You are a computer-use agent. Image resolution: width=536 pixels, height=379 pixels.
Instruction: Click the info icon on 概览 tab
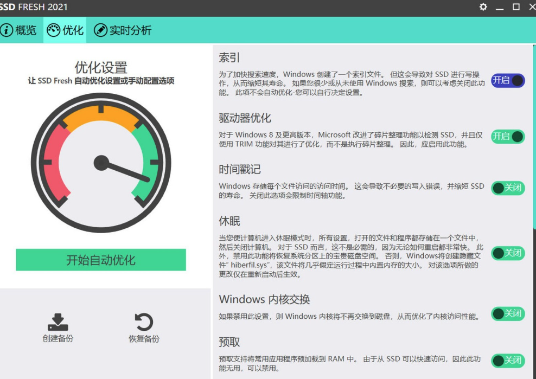pyautogui.click(x=7, y=30)
